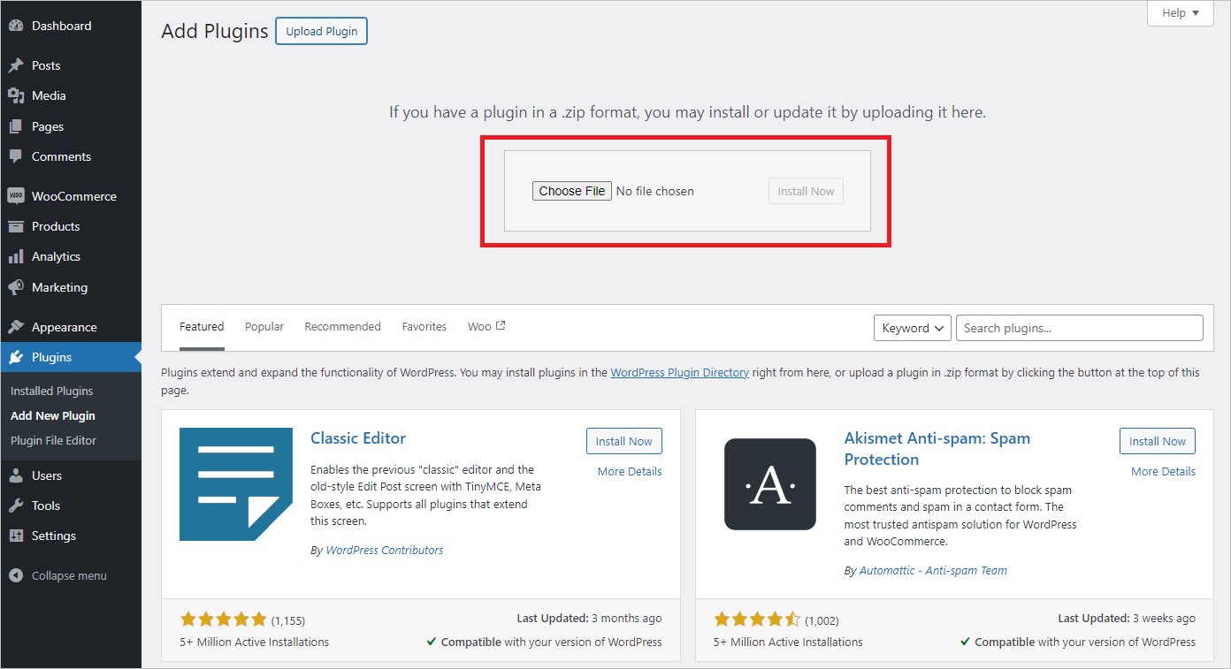
Task: Select the Posts icon in the sidebar
Action: 19,65
